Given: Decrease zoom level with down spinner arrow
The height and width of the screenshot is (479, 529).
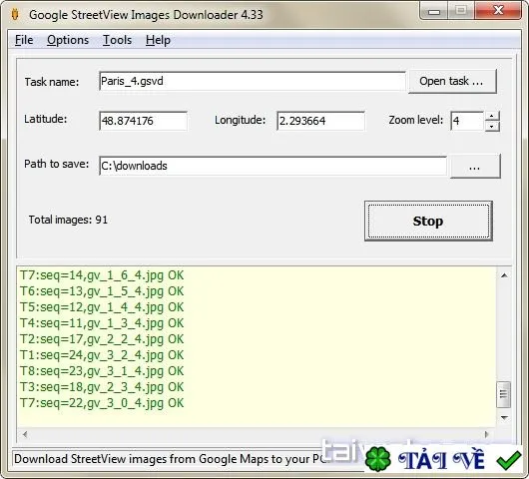Looking at the screenshot, I should (x=492, y=126).
